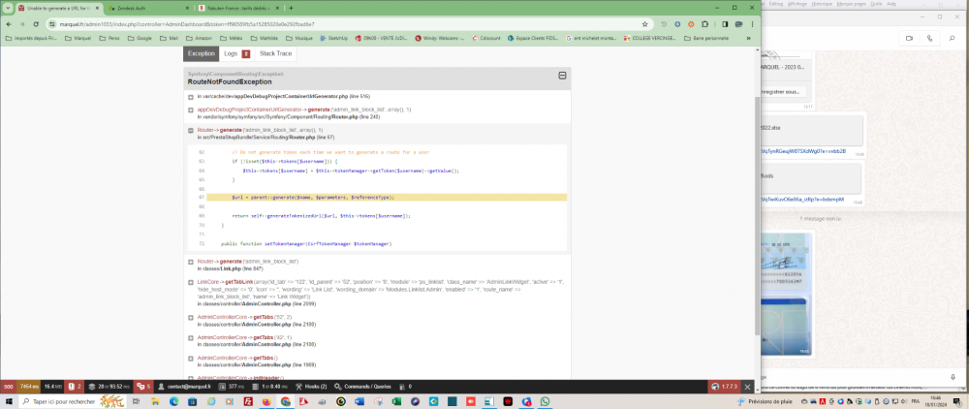Toggle the Chrome side panel
This screenshot has height=409, width=969.
[725, 24]
